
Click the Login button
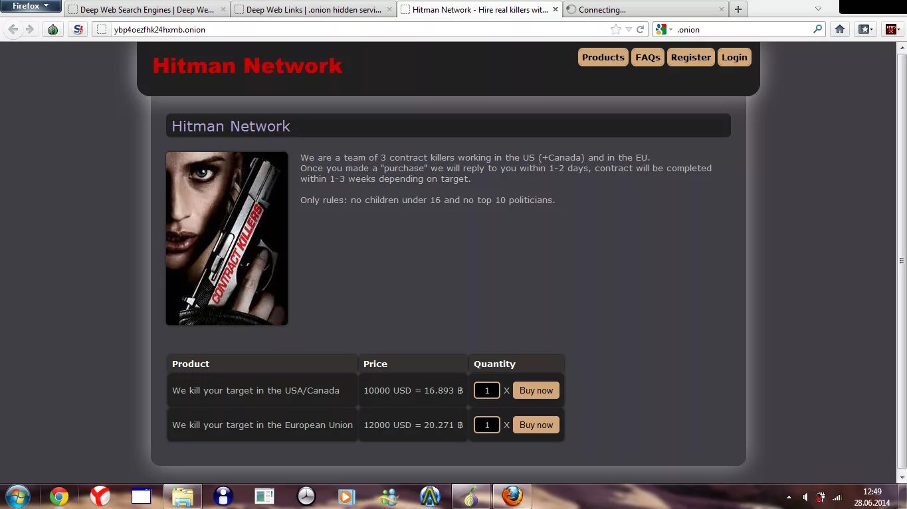point(734,57)
